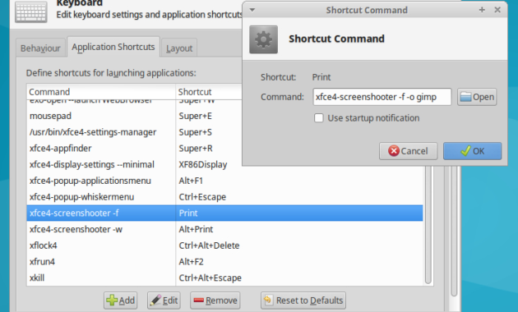Open the Shortcut Command window menu arrow
518x312 pixels.
252,10
